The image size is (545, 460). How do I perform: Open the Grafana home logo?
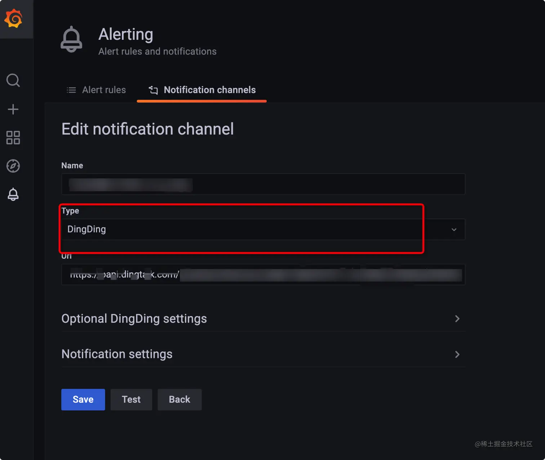[13, 18]
